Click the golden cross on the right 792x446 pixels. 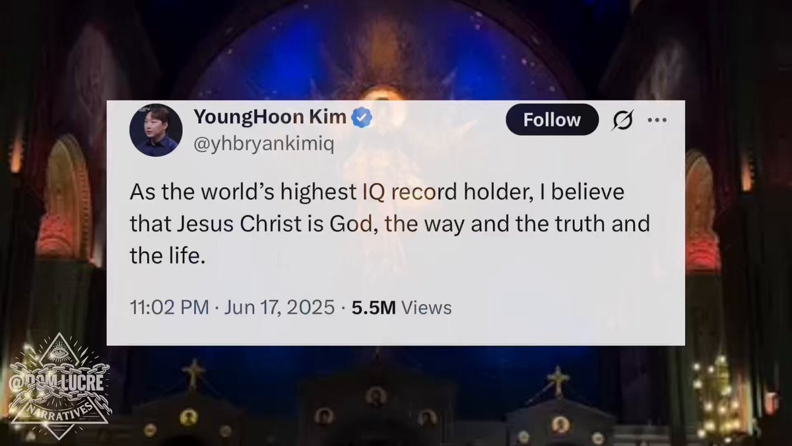[x=557, y=381]
